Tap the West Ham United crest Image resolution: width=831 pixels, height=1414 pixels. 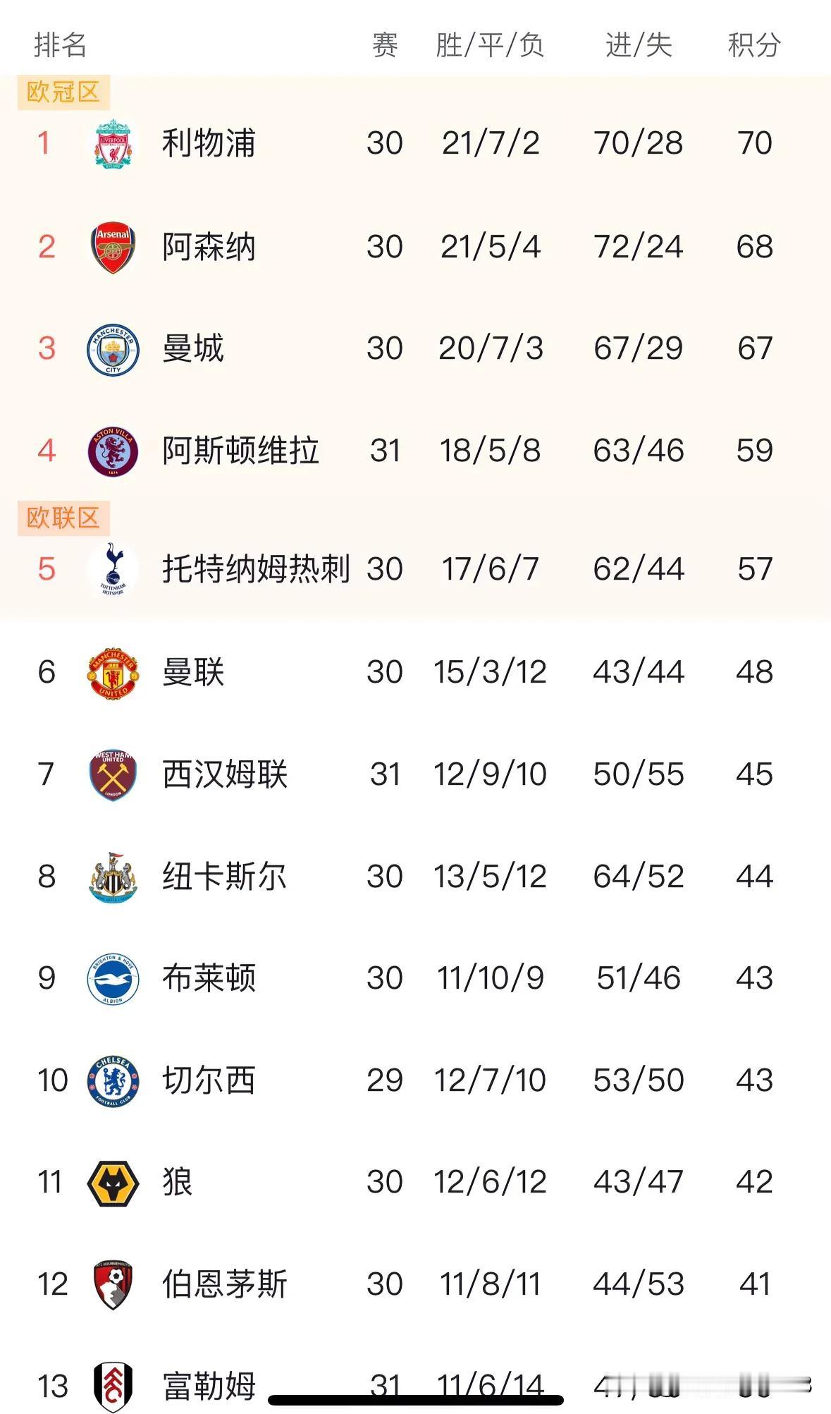113,775
